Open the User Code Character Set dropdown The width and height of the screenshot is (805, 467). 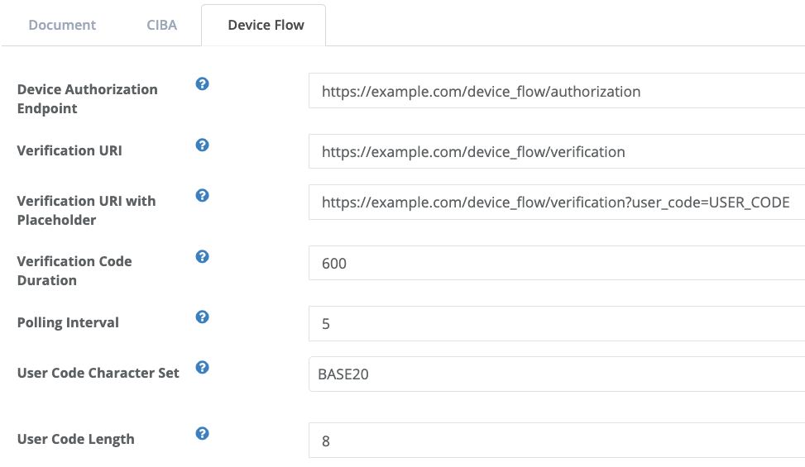click(557, 374)
